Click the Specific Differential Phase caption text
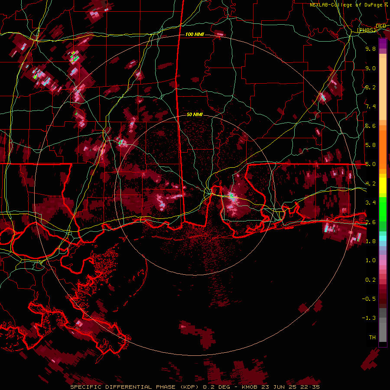The height and width of the screenshot is (390, 390). click(x=195, y=387)
